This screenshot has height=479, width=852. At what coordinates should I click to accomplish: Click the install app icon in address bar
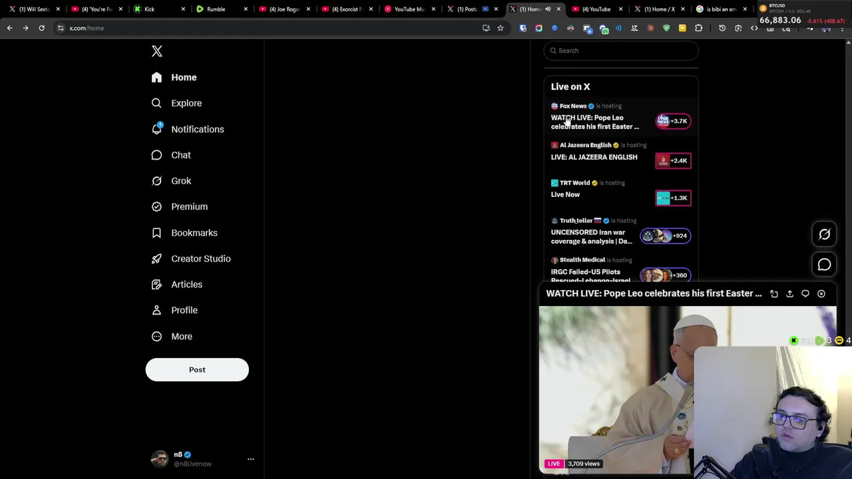(x=486, y=28)
